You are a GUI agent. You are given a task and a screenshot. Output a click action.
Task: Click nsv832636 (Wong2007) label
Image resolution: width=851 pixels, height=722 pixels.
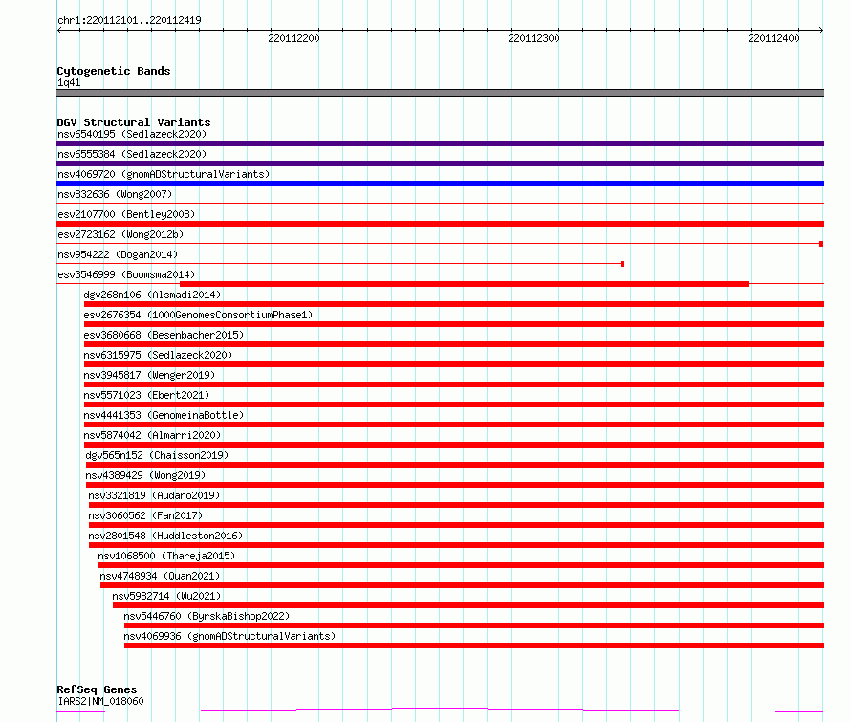point(115,194)
